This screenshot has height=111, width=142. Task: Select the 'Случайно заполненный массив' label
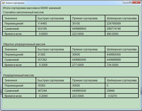coord(23,12)
